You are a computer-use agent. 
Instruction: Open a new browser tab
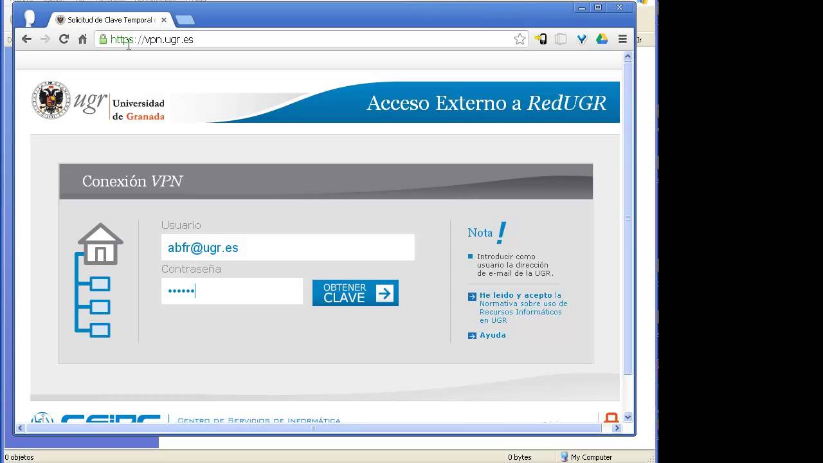185,20
